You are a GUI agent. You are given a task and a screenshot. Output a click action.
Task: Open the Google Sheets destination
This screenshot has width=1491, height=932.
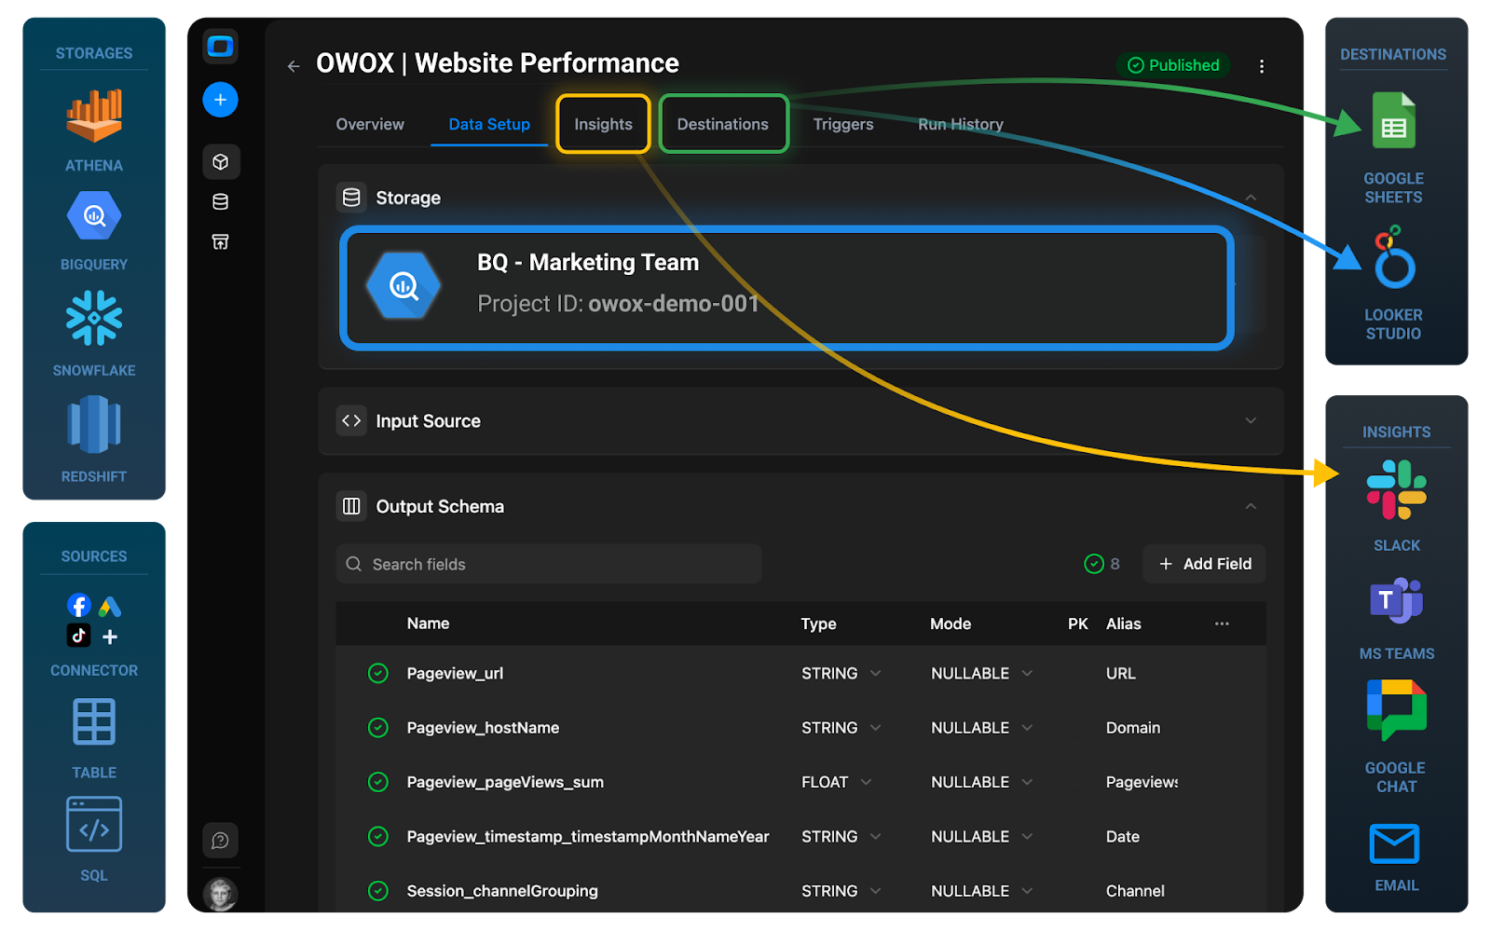1392,118
